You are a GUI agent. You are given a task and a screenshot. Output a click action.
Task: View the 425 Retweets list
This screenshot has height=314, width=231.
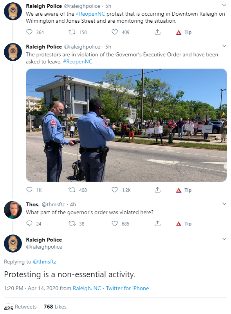pyautogui.click(x=20, y=307)
